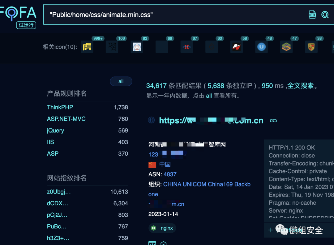Select the crest shield icon with 38 badge

coord(311,47)
